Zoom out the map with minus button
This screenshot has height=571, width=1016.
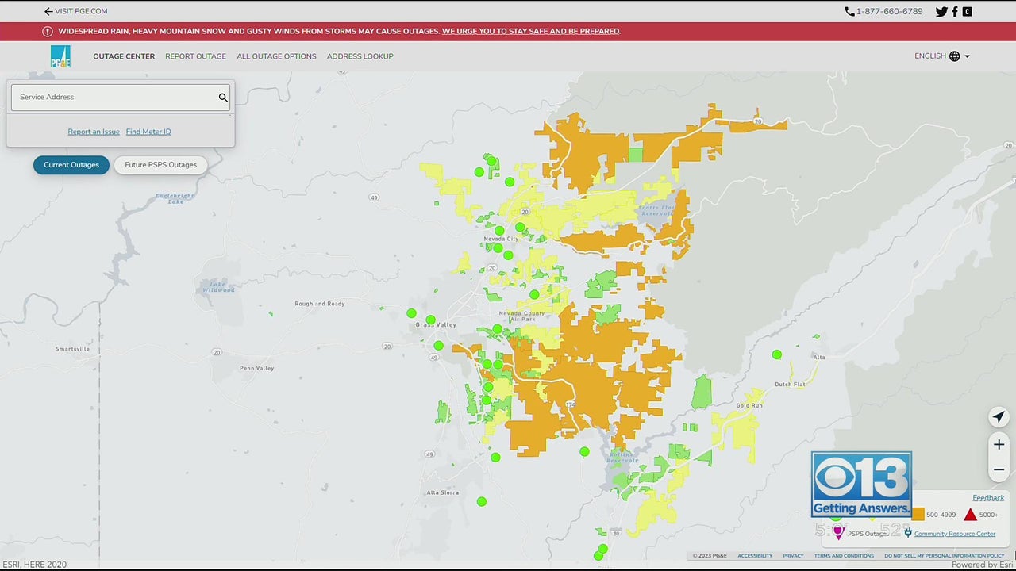[999, 469]
